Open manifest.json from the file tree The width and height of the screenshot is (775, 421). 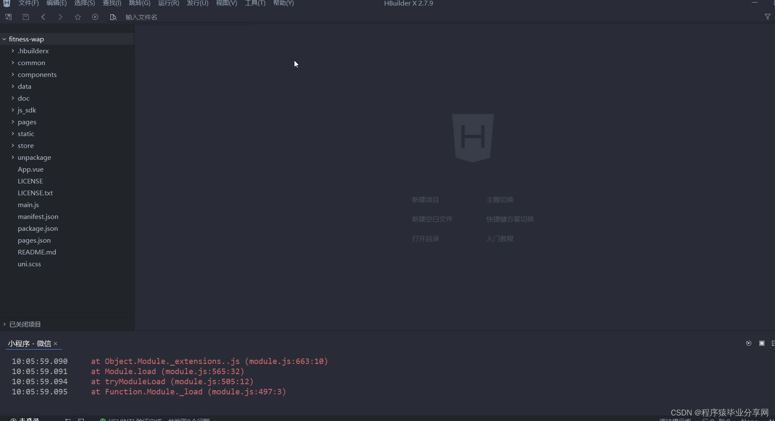click(x=38, y=216)
